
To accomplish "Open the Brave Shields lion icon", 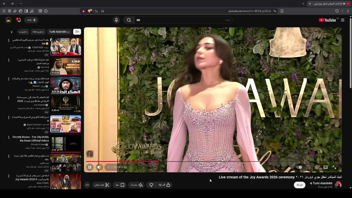I will coord(90,11).
